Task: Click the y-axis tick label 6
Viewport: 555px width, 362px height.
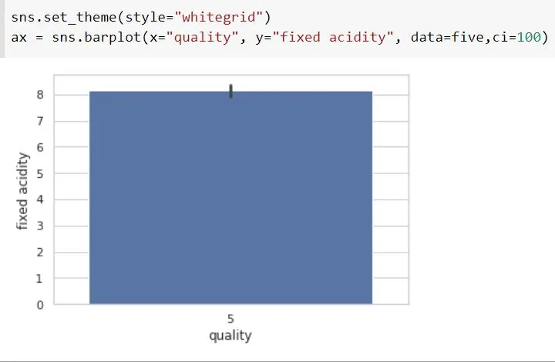Action: coord(40,147)
